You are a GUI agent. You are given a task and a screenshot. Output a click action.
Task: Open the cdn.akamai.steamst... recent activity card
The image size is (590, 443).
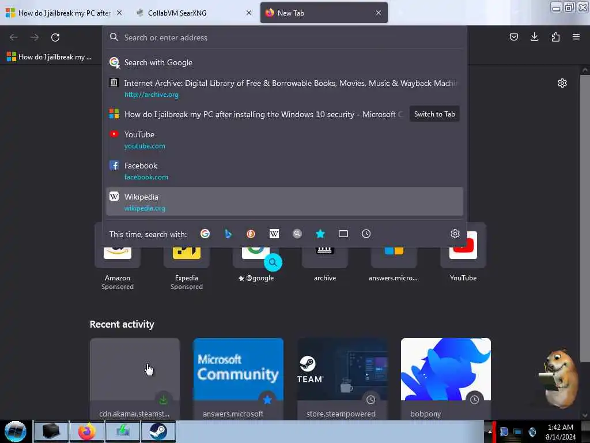tap(135, 379)
